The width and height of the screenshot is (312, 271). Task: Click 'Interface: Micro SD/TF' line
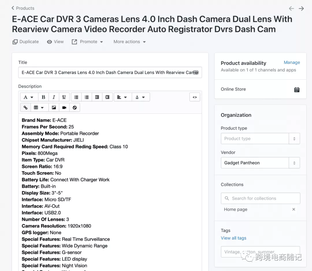tap(46, 199)
